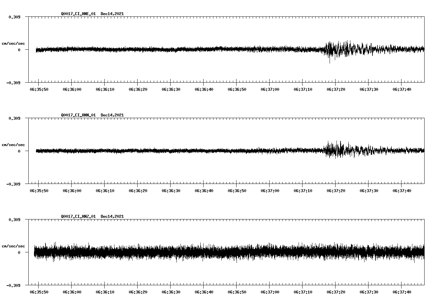Select the -0.309 lower limit on HNN plot
The height and width of the screenshot is (304, 448).
click(x=13, y=184)
